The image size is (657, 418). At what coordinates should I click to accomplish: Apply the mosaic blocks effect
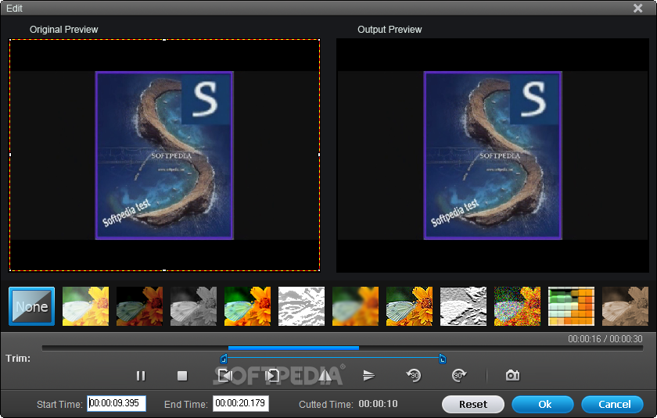[x=571, y=306]
